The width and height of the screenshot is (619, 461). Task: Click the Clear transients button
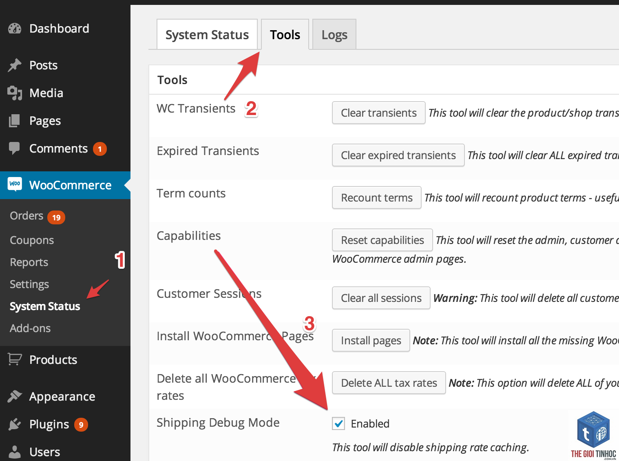pos(379,113)
